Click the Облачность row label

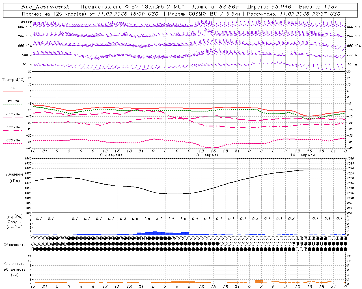[x=14, y=245]
